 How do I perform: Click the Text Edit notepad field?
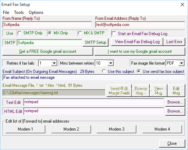[94, 102]
